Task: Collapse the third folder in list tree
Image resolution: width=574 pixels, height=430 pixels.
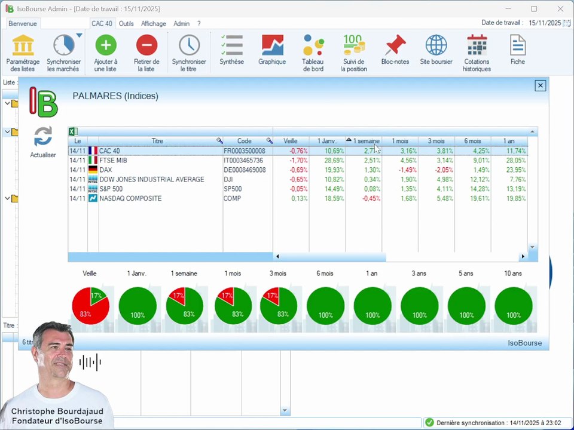Action: [7, 198]
